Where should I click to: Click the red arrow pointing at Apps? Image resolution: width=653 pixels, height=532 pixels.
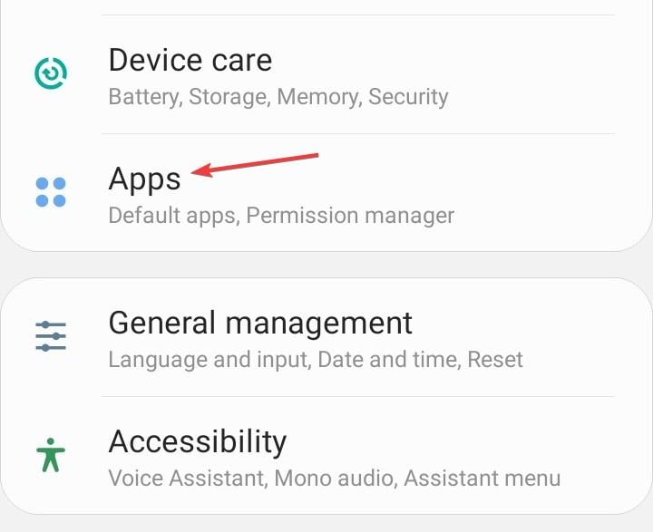point(258,165)
